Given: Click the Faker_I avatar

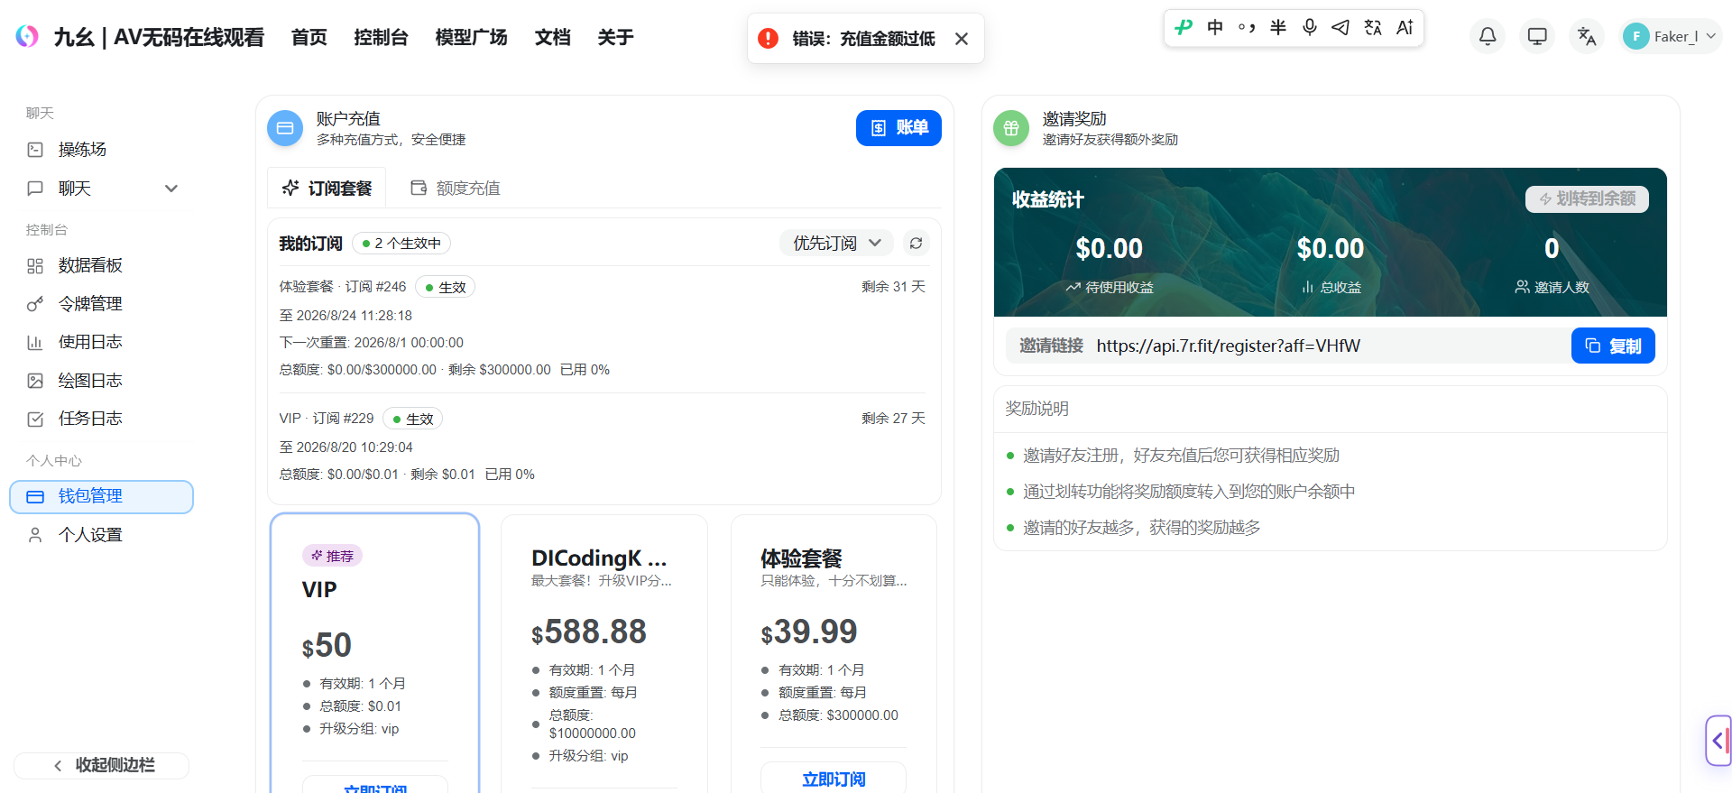Looking at the screenshot, I should (x=1635, y=36).
